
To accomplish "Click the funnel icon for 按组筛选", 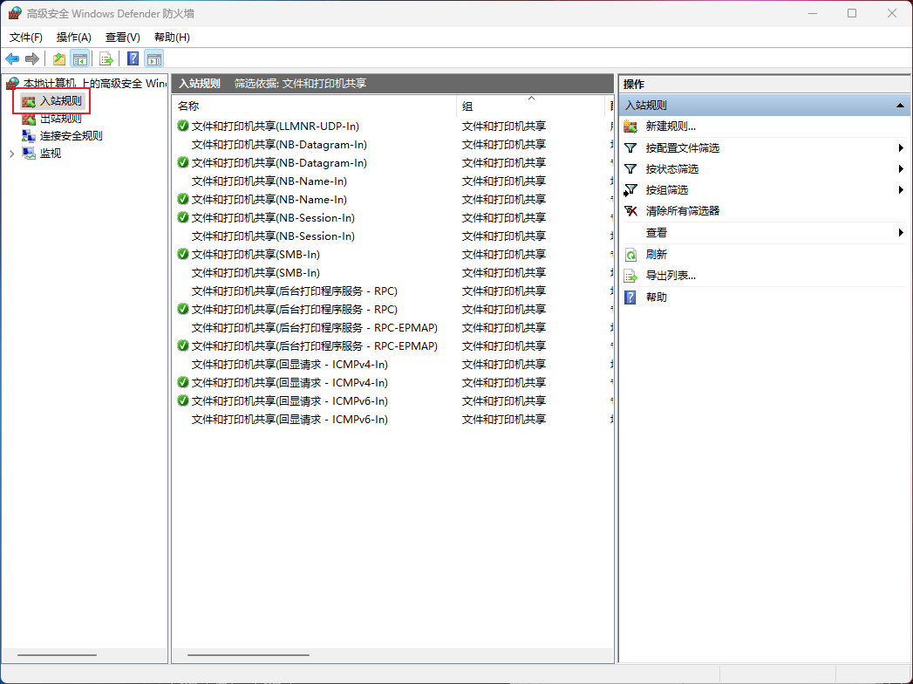I will tap(630, 190).
